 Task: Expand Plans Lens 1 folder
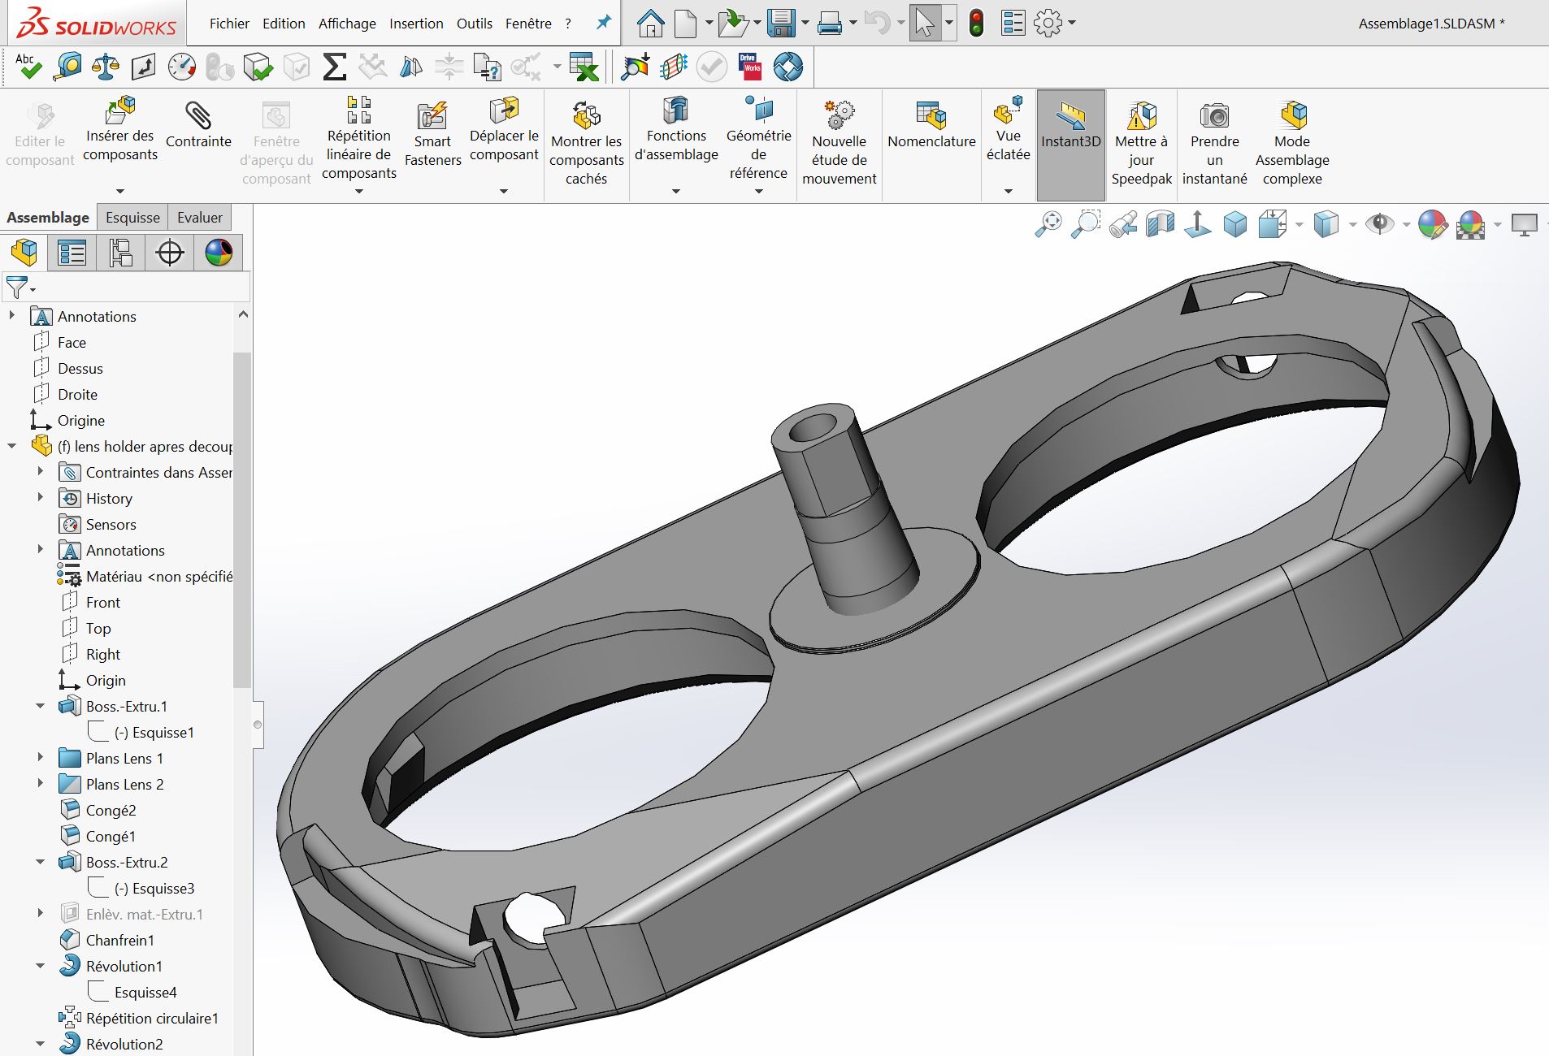40,758
